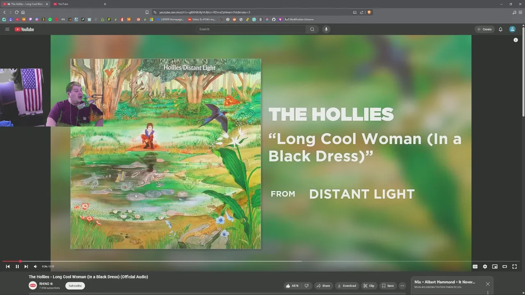Open browser main hamburger menu
525x295 pixels.
coord(520,12)
